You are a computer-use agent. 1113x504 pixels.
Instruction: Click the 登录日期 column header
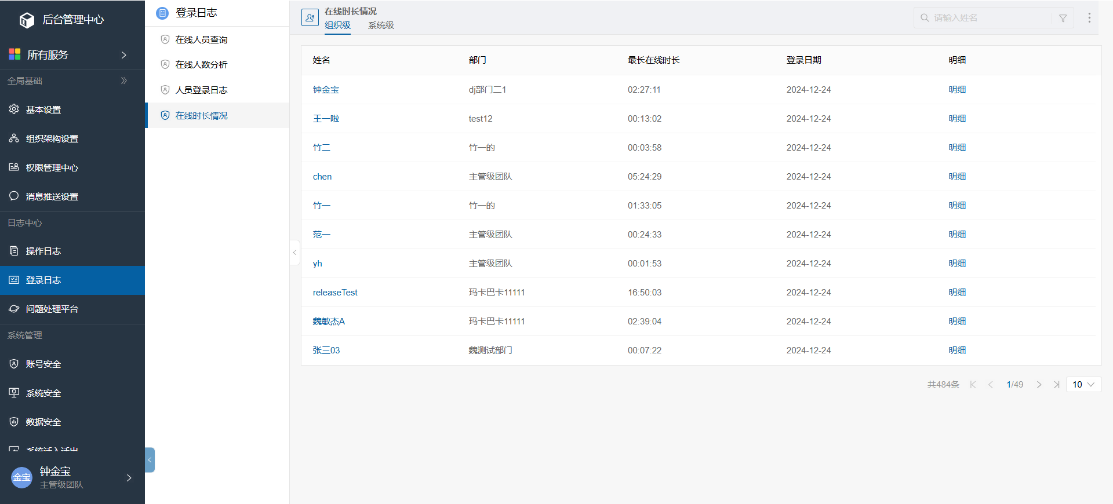[804, 60]
